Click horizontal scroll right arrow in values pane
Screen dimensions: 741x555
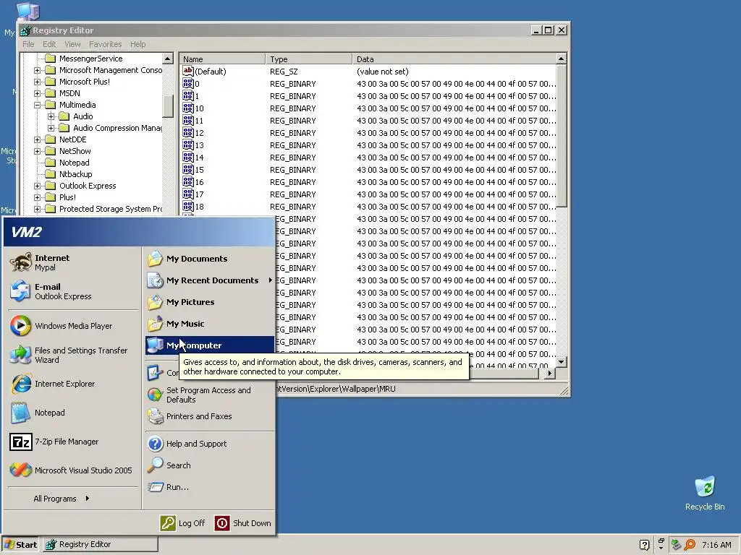tap(550, 373)
